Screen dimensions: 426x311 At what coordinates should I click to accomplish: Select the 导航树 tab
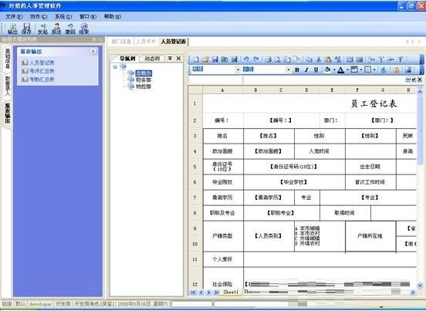(x=127, y=59)
